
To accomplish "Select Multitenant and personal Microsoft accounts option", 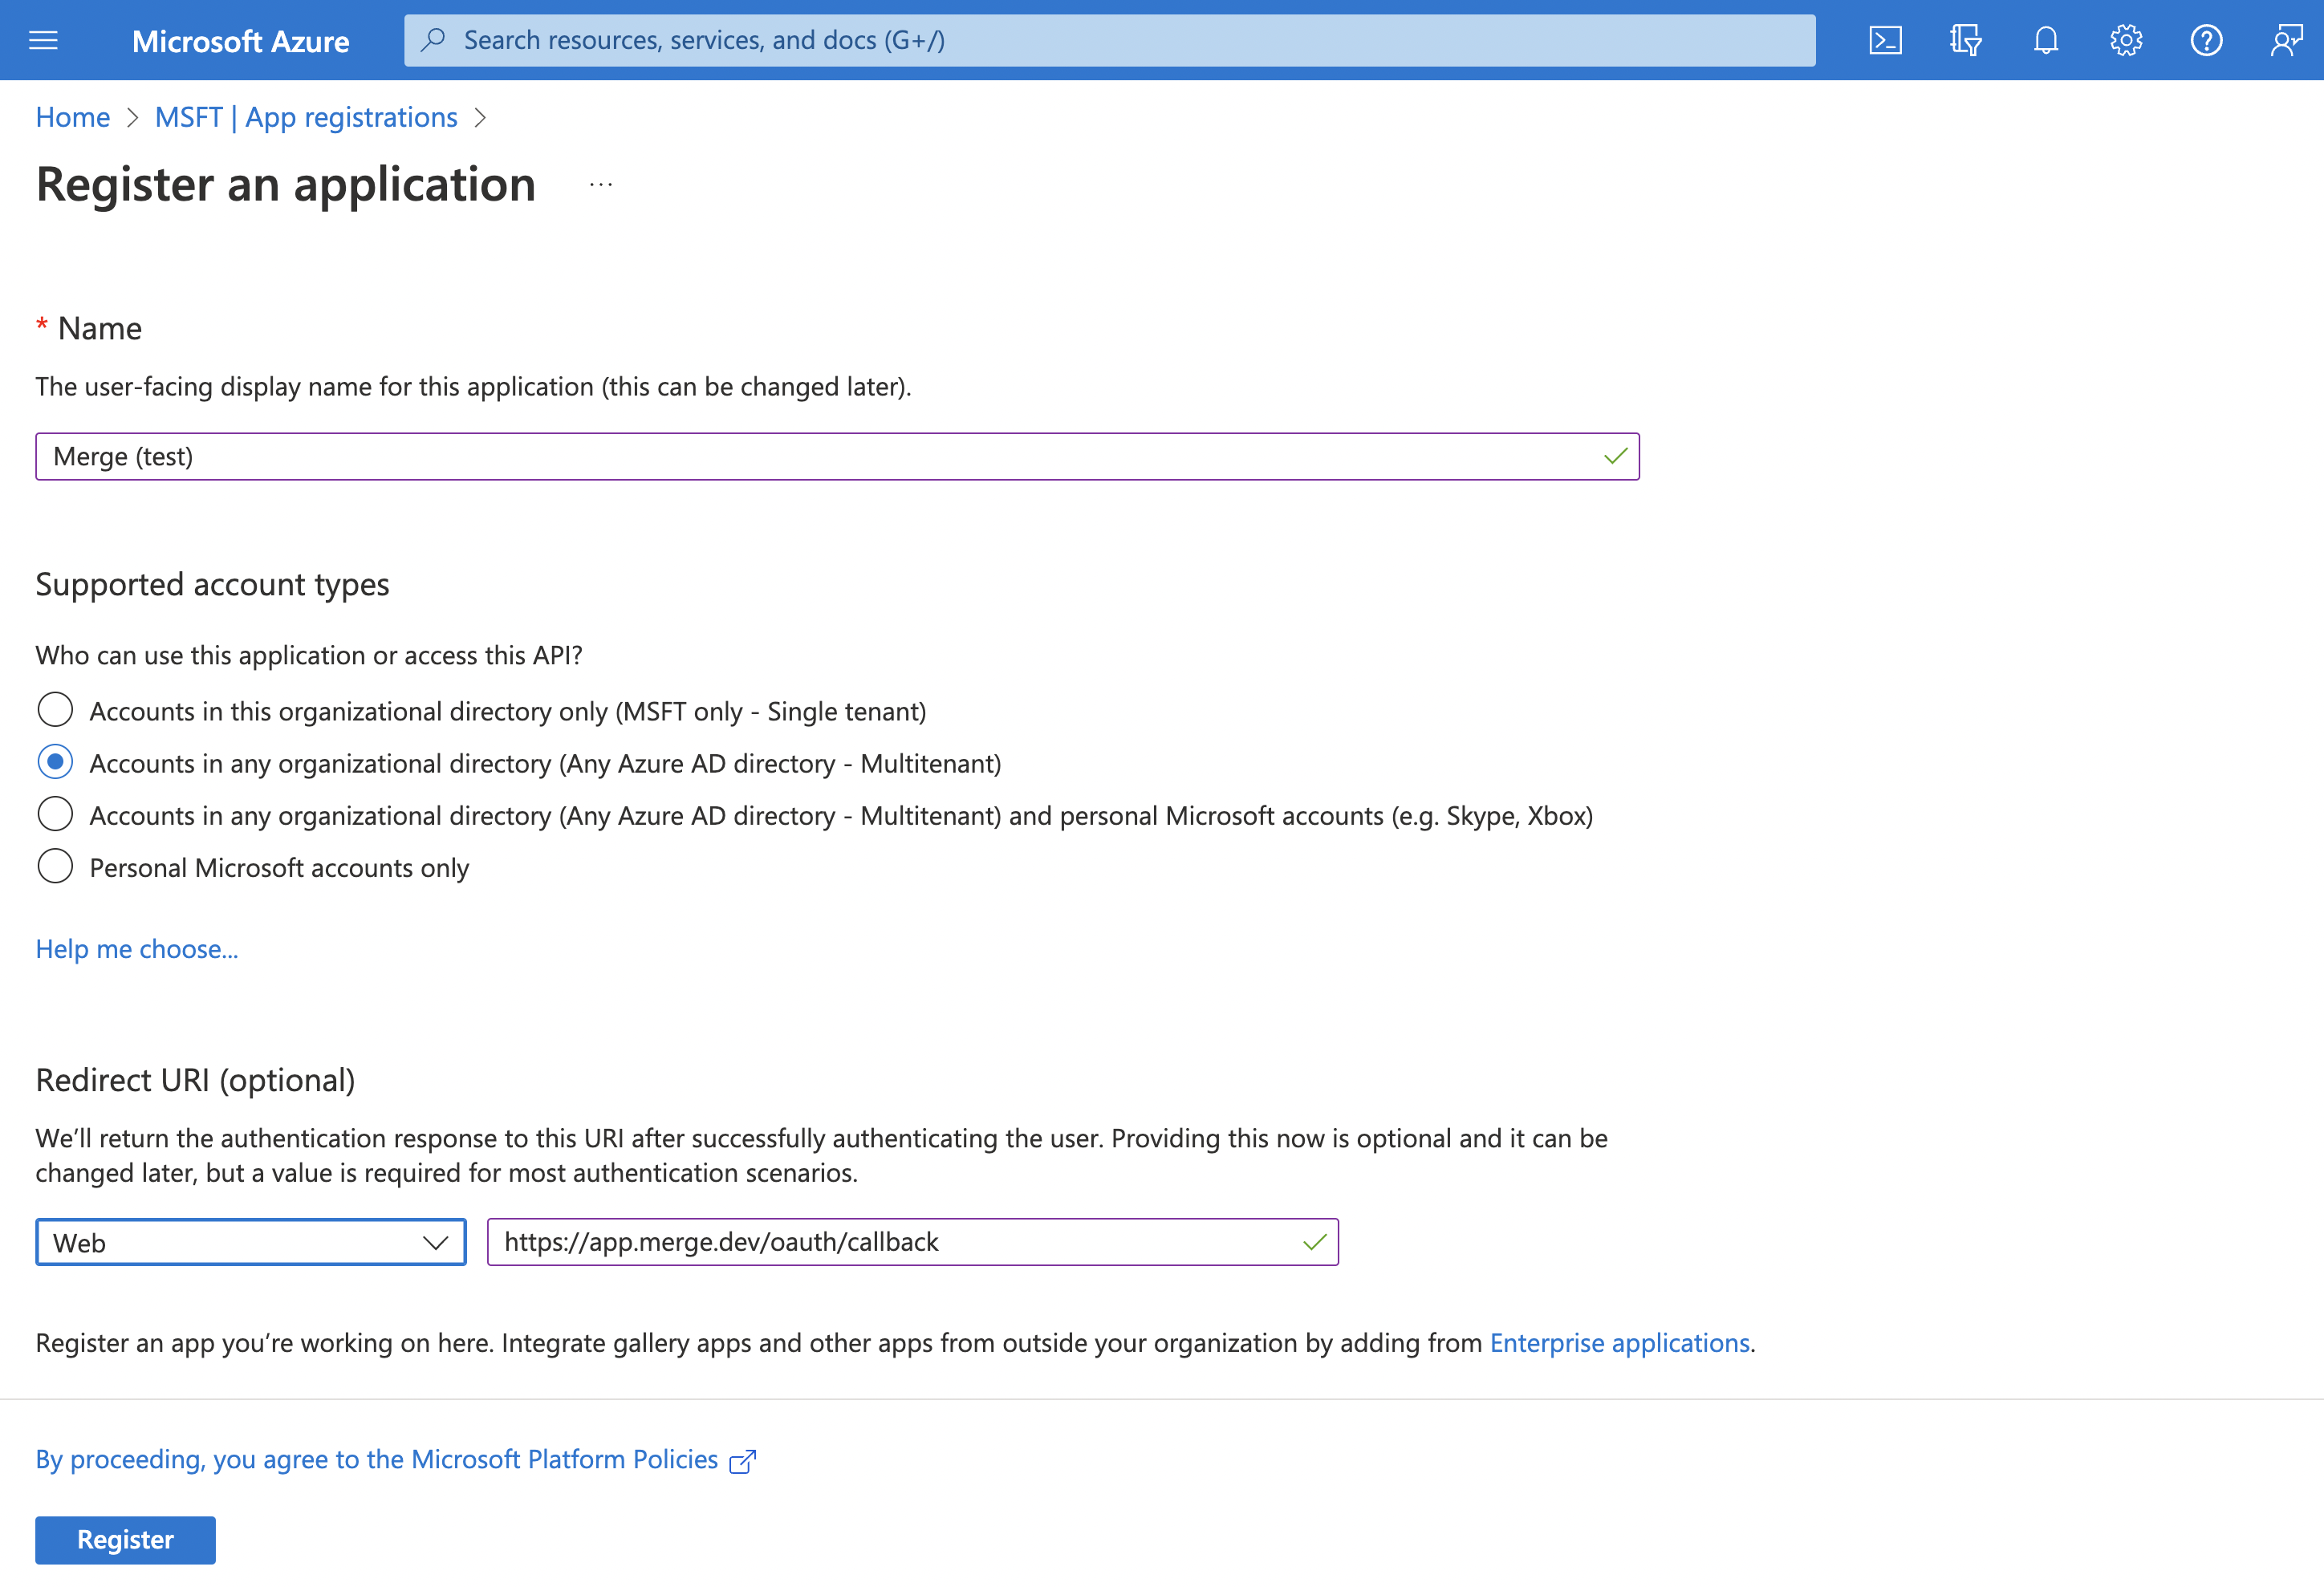I will [x=55, y=814].
